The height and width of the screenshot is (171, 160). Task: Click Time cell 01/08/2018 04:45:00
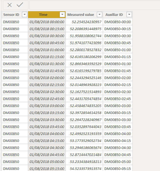tap(47, 155)
